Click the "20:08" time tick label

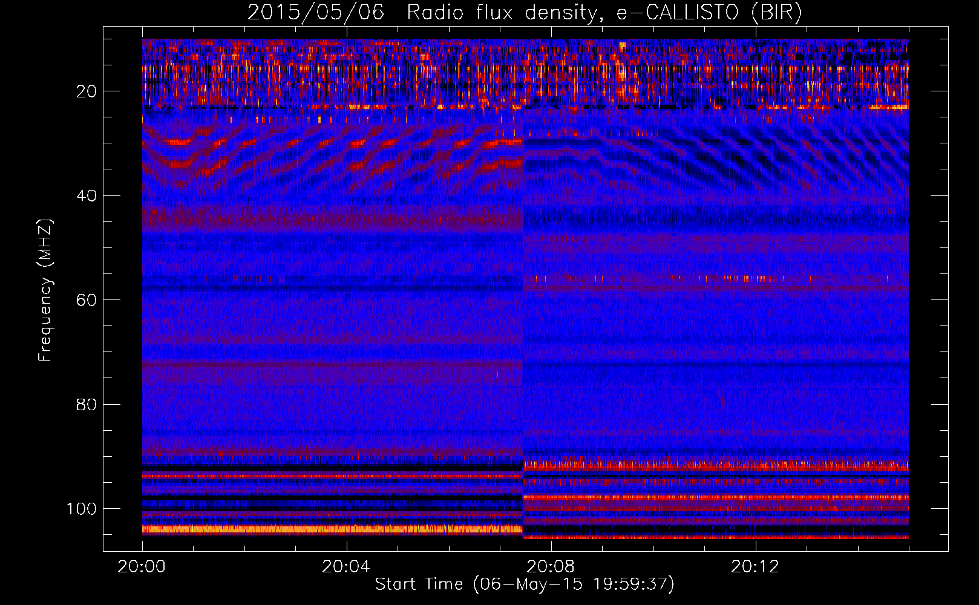point(551,567)
